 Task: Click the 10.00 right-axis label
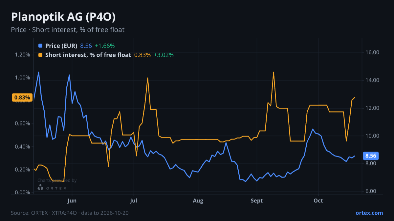coord(372,136)
